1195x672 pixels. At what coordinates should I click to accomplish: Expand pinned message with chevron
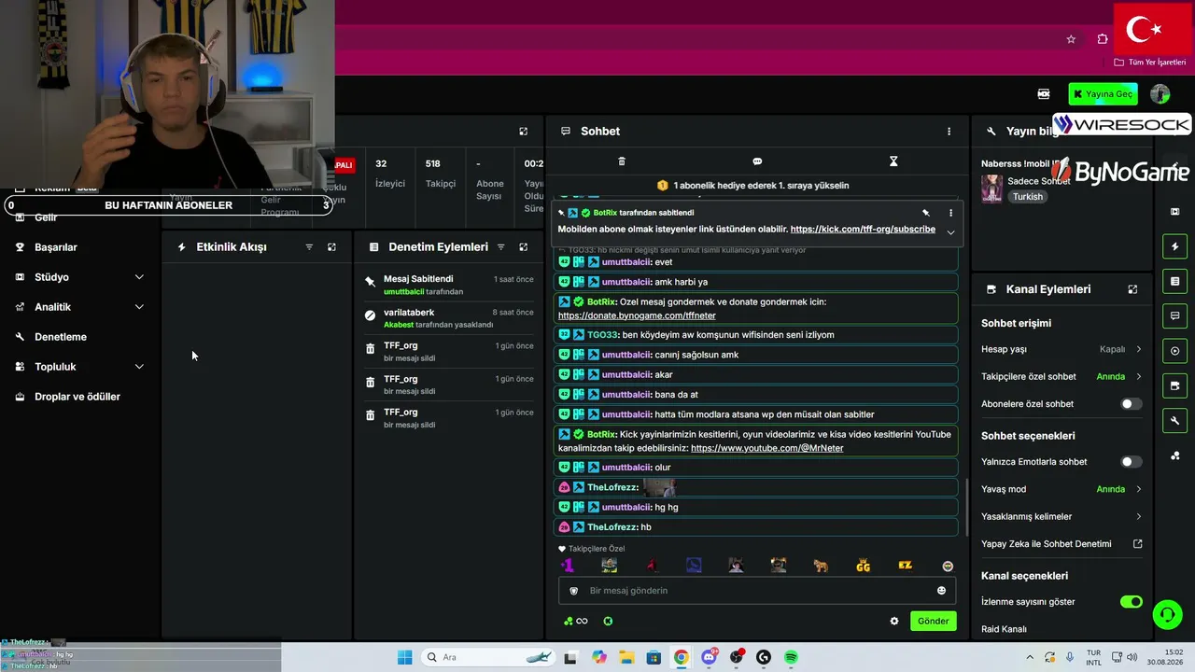pyautogui.click(x=950, y=232)
